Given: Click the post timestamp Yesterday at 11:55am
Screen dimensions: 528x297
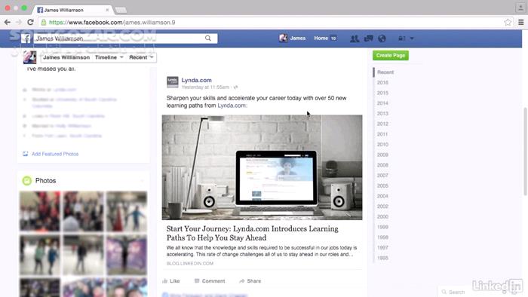Looking at the screenshot, I should point(205,87).
